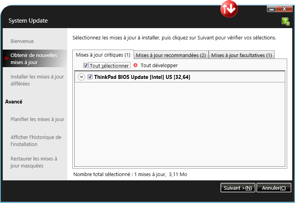Toggle the Tout sélectionner checkbox
This screenshot has height=203, width=295.
pos(86,66)
